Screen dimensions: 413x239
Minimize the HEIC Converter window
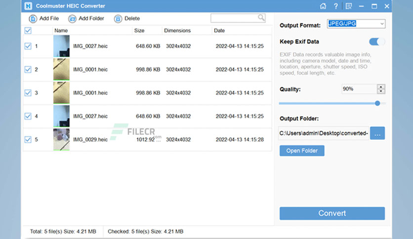tap(362, 6)
